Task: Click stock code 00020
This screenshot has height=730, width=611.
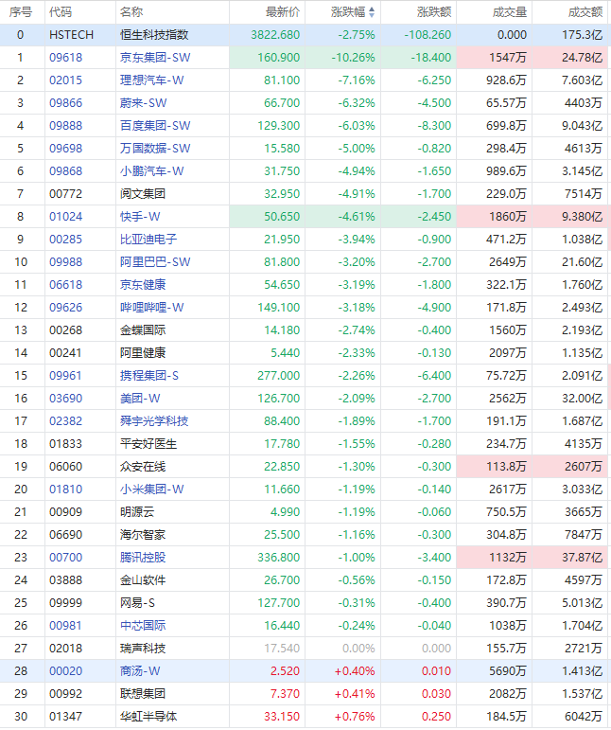Action: coord(65,671)
